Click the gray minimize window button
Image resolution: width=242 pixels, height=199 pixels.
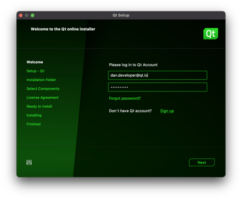27,15
